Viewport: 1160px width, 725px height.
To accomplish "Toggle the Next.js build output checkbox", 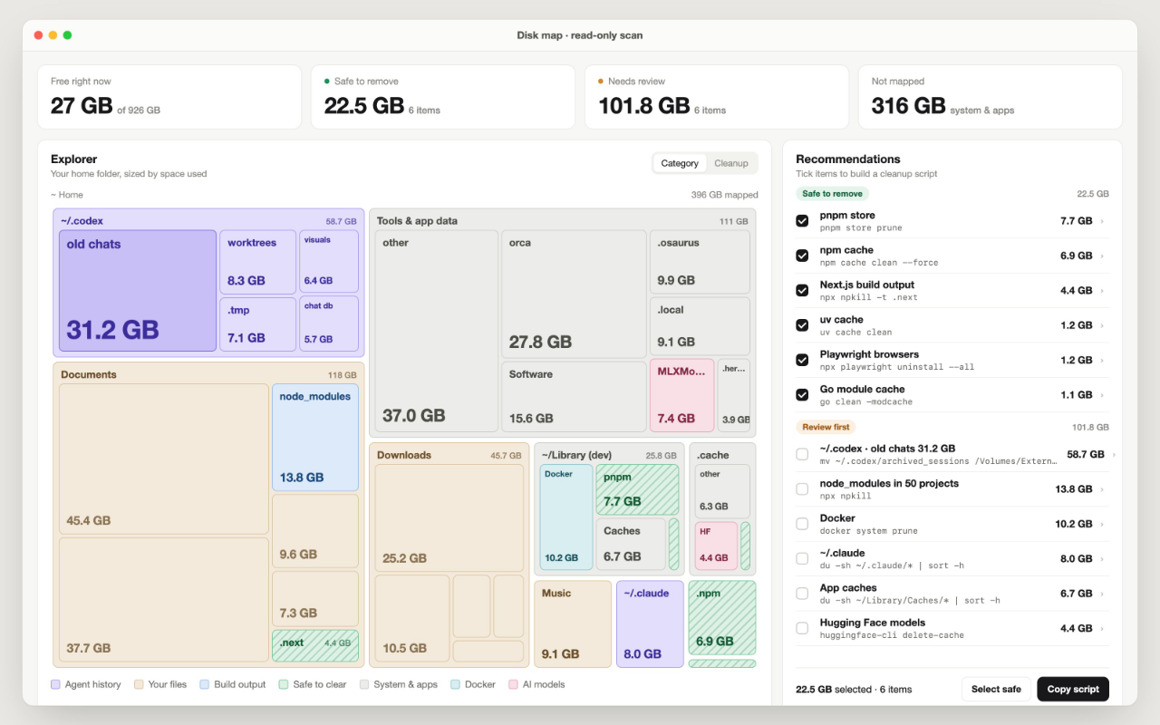I will pyautogui.click(x=802, y=290).
